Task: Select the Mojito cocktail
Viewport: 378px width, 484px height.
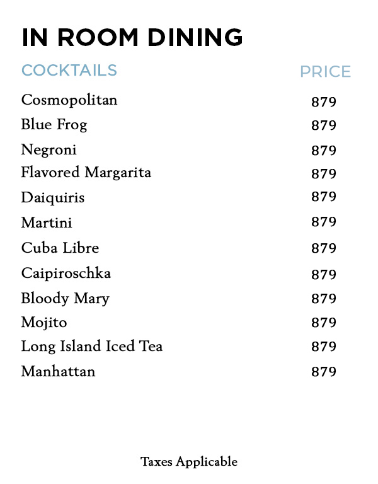Action: [44, 323]
